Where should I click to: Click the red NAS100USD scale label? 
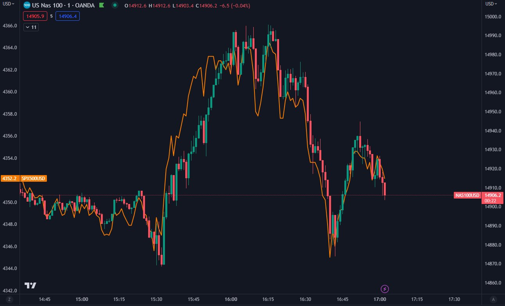[467, 195]
